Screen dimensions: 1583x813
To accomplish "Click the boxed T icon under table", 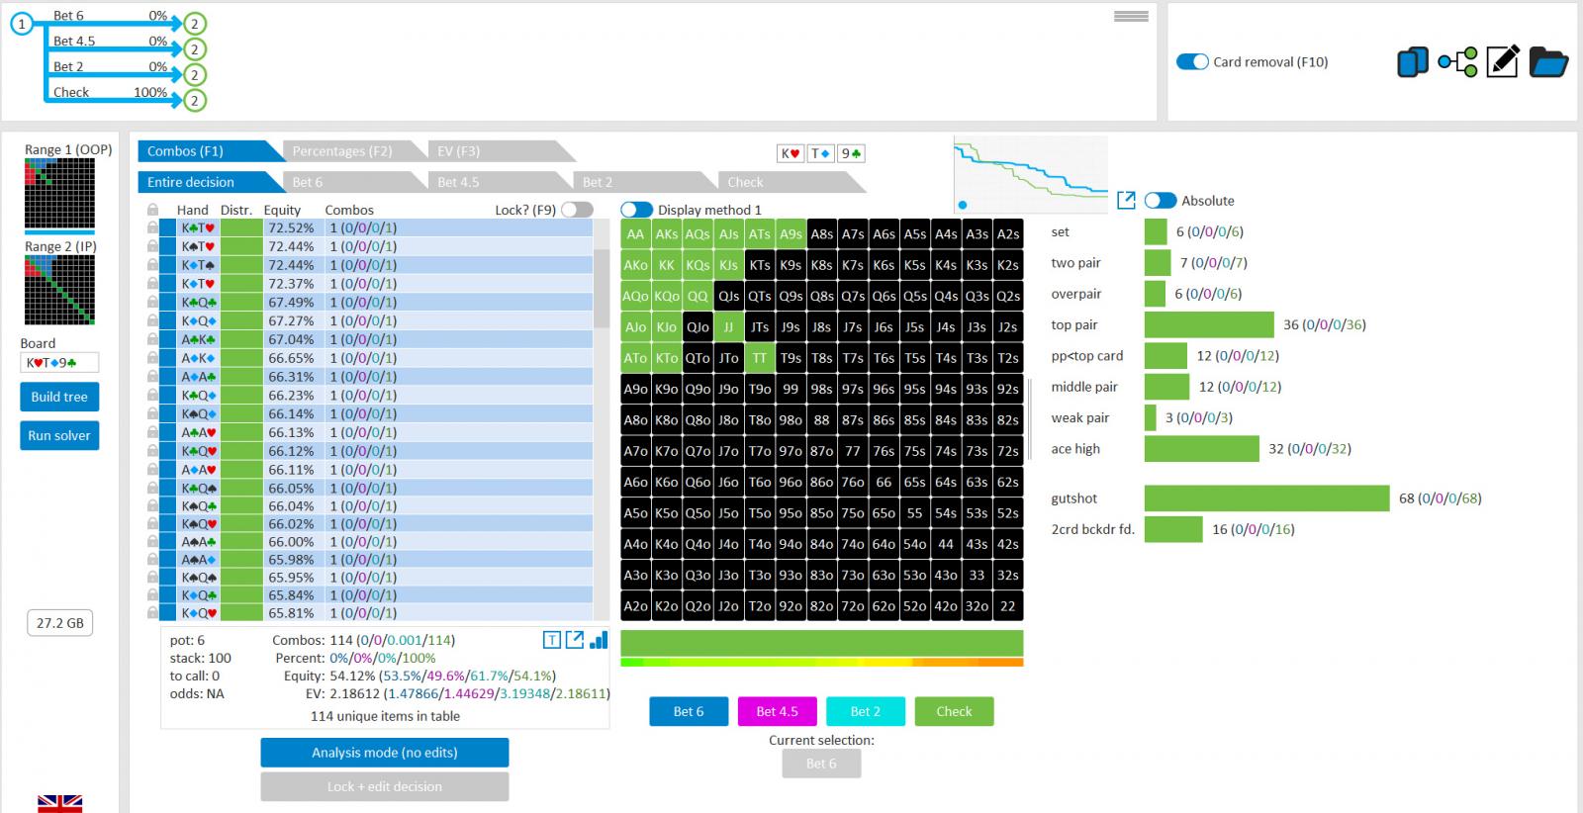I will coord(552,640).
